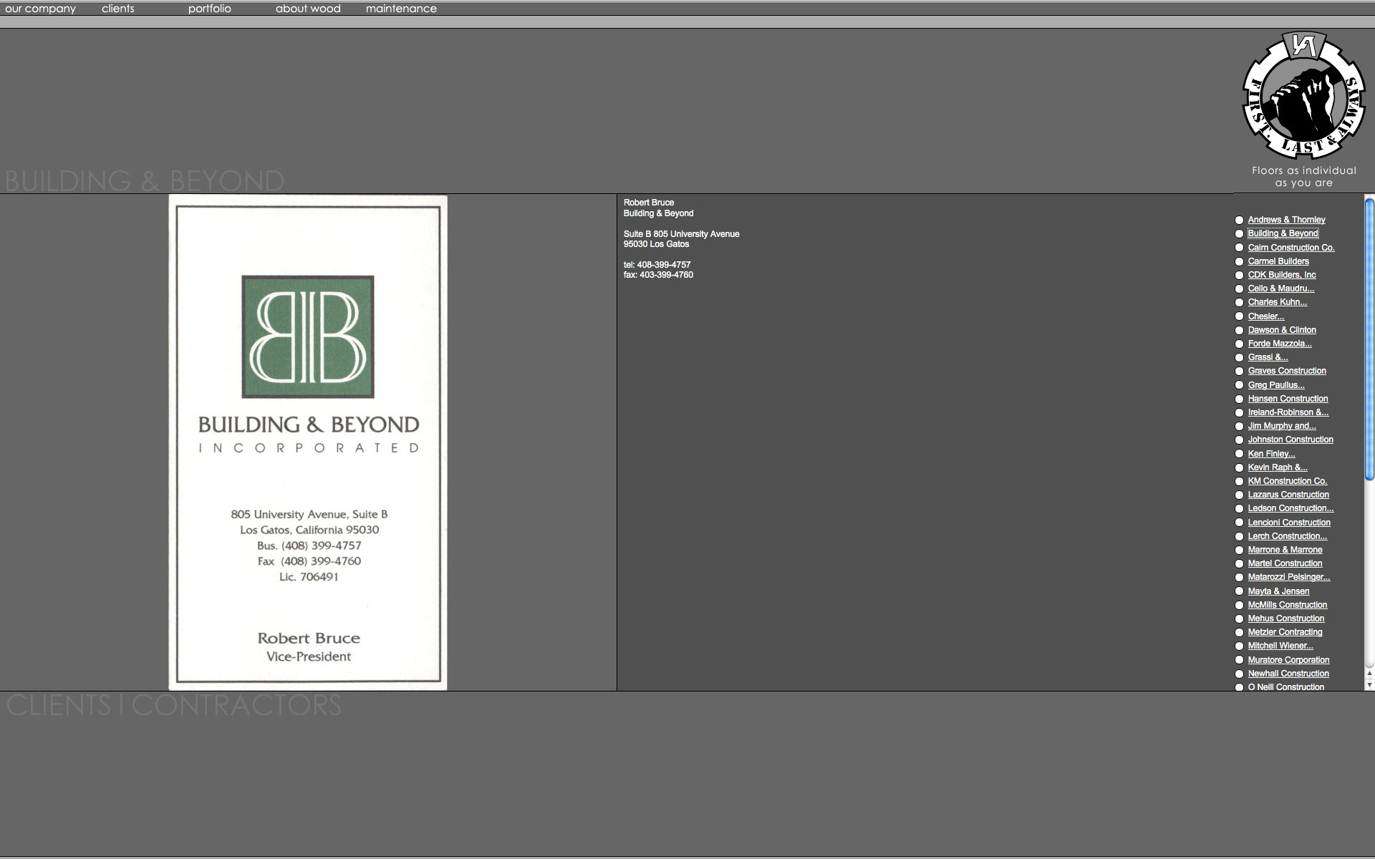
Task: Click the 'Suite B 805 University Avenue' address text
Action: (681, 234)
